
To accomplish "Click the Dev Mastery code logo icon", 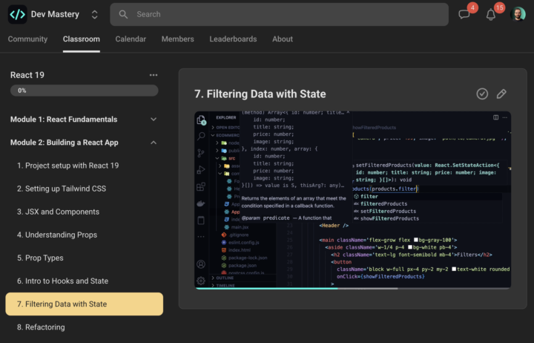I will click(17, 14).
